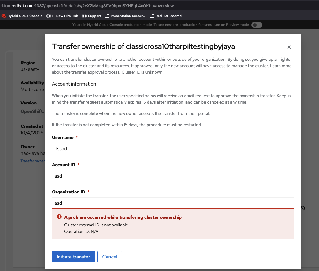
Task: Click the globe icon beside IT New Hire Hub
Action: pos(49,16)
